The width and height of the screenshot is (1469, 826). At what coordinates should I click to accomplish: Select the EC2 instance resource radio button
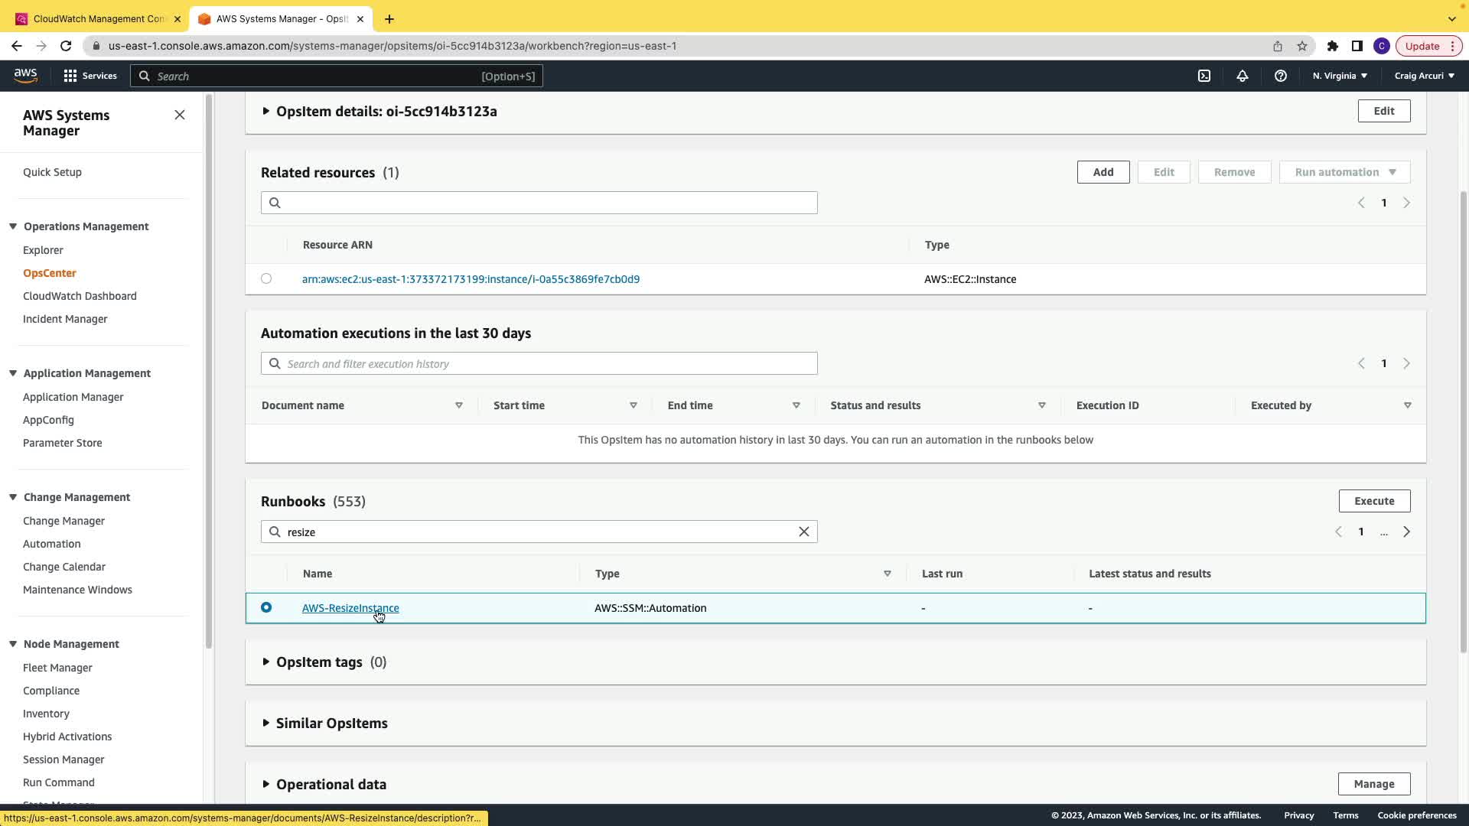point(266,278)
